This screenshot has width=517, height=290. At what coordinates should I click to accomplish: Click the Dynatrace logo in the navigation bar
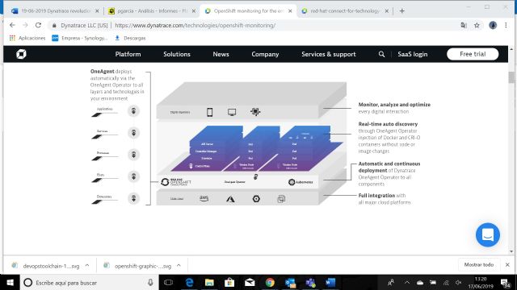click(21, 54)
